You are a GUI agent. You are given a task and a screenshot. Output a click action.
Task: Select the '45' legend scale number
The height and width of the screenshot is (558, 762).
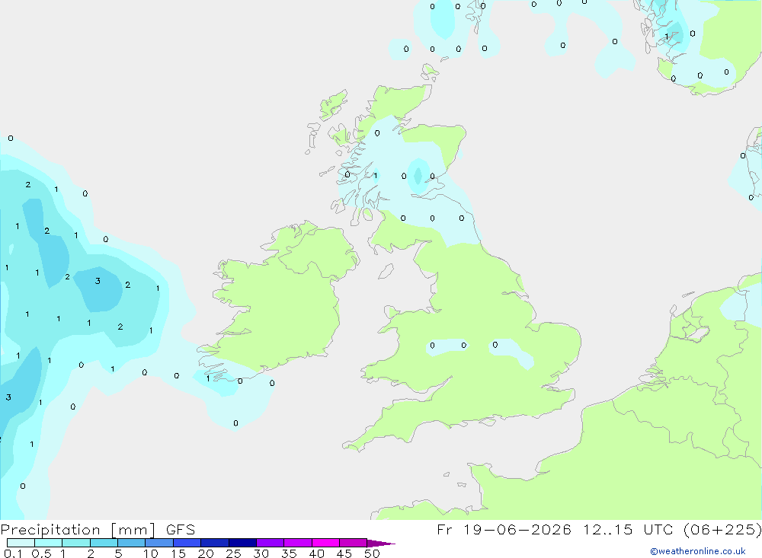[x=344, y=553]
